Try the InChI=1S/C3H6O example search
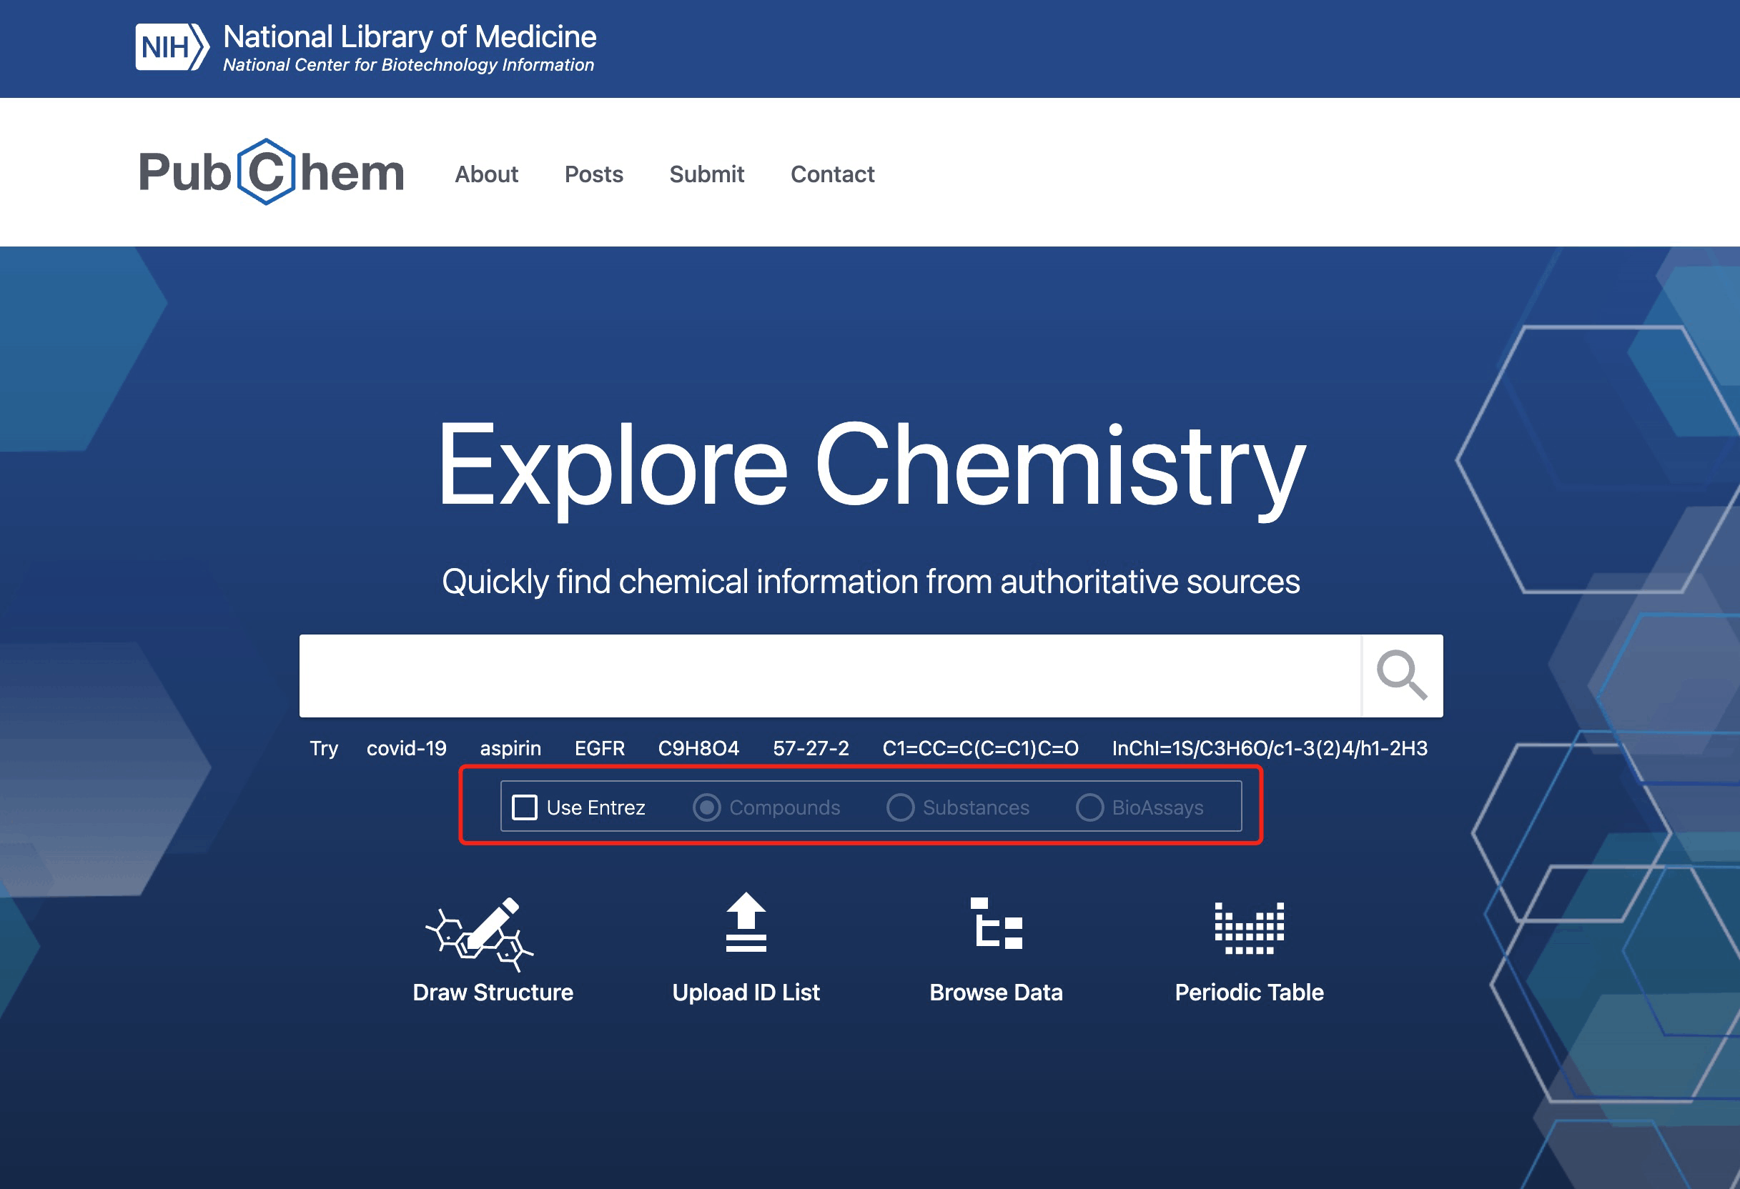This screenshot has width=1740, height=1189. point(1270,748)
